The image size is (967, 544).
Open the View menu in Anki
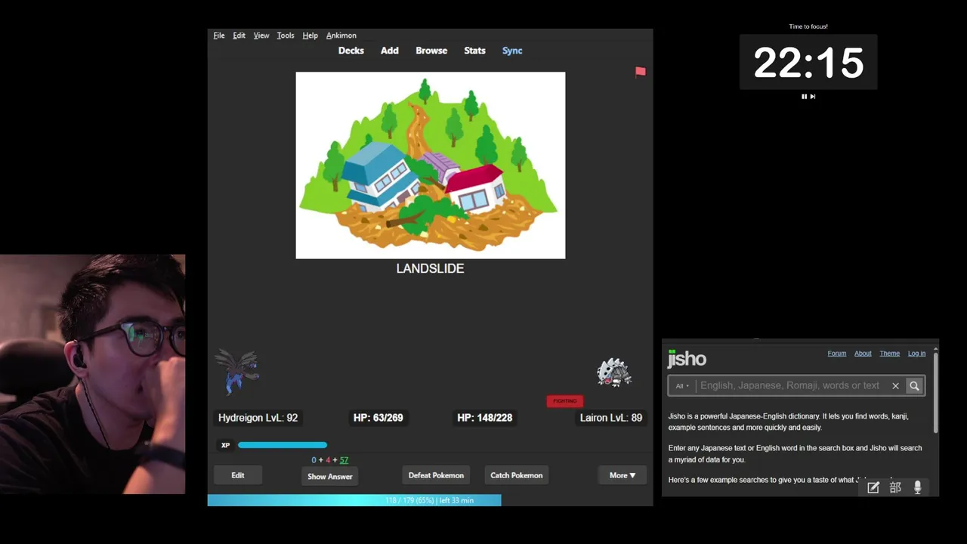point(261,36)
